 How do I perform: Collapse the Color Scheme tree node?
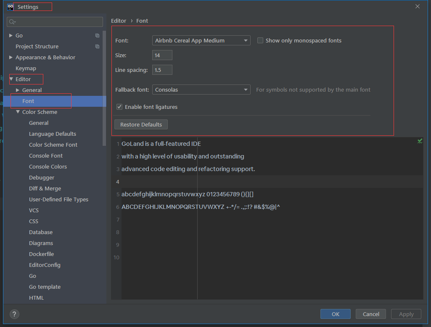(x=18, y=112)
